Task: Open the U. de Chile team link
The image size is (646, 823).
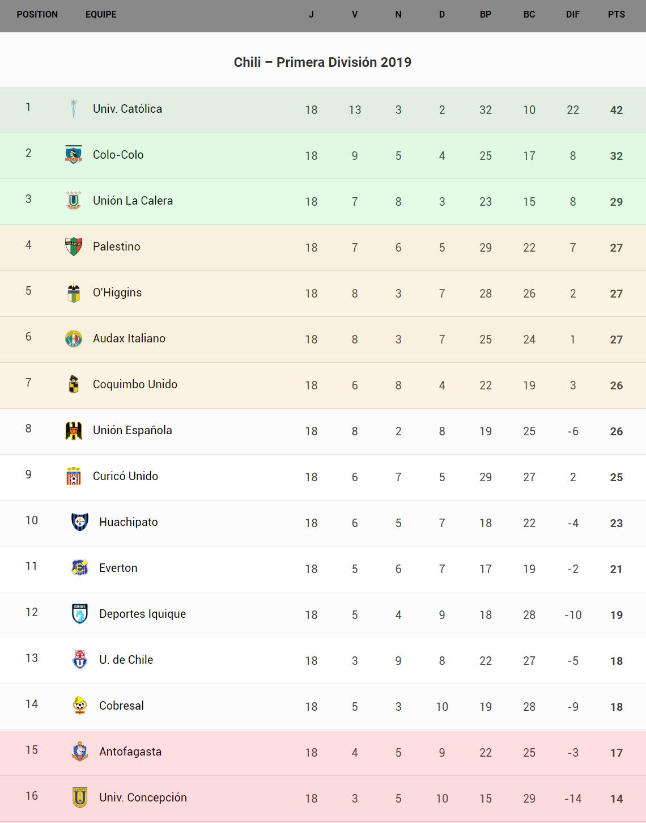Action: point(126,660)
